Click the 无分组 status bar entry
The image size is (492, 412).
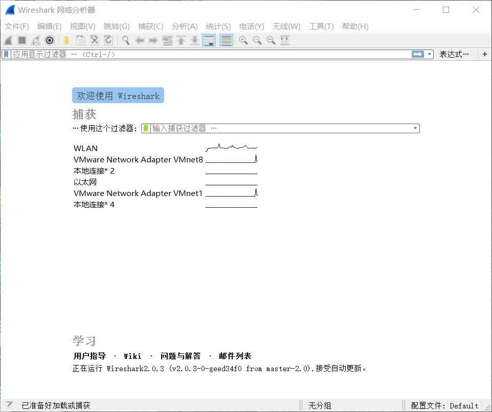click(x=320, y=405)
